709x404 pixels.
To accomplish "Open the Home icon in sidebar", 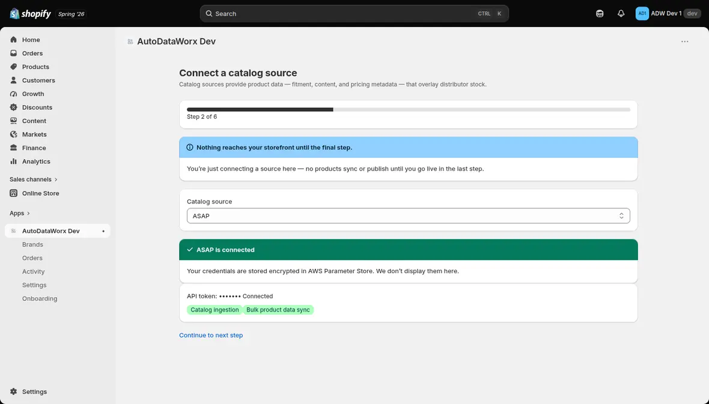I will pyautogui.click(x=14, y=40).
